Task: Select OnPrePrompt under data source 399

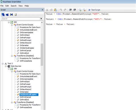Action: [x=25, y=84]
